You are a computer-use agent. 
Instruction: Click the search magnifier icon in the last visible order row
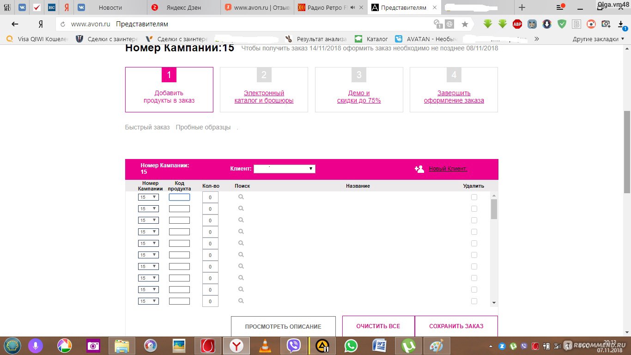click(x=241, y=301)
